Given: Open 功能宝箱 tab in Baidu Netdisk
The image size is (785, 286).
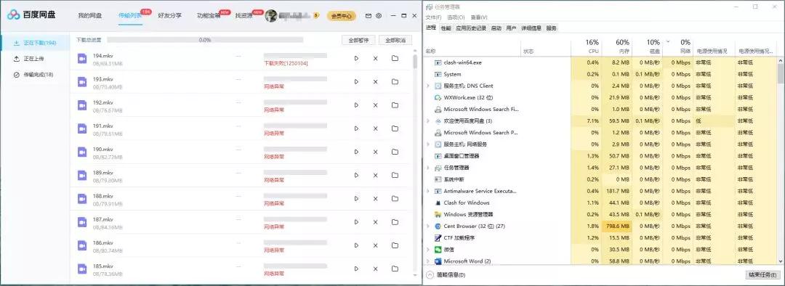Looking at the screenshot, I should pos(209,16).
